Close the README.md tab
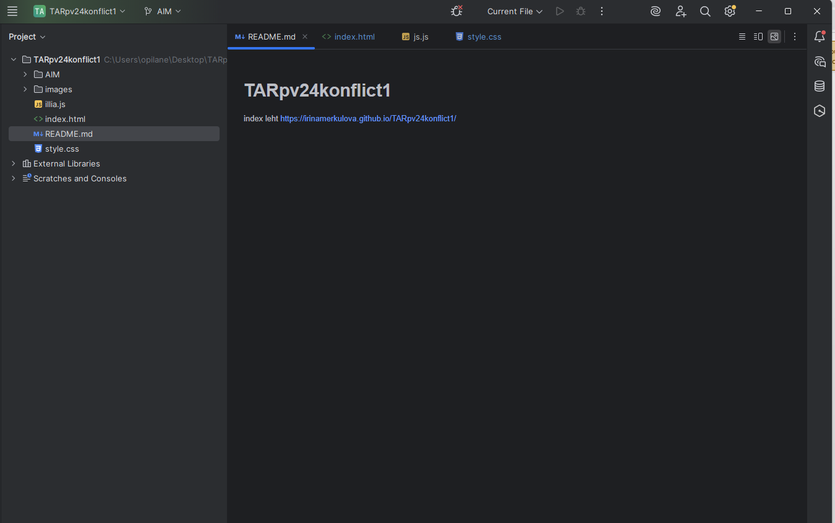The height and width of the screenshot is (523, 835). (x=305, y=37)
